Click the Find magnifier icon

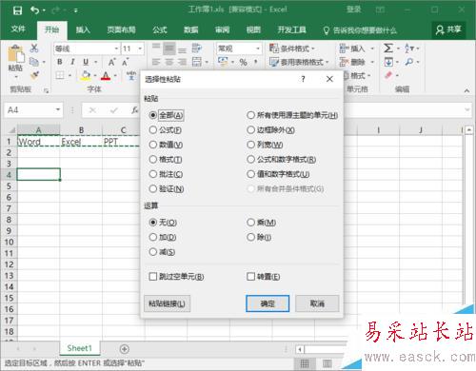[x=409, y=62]
